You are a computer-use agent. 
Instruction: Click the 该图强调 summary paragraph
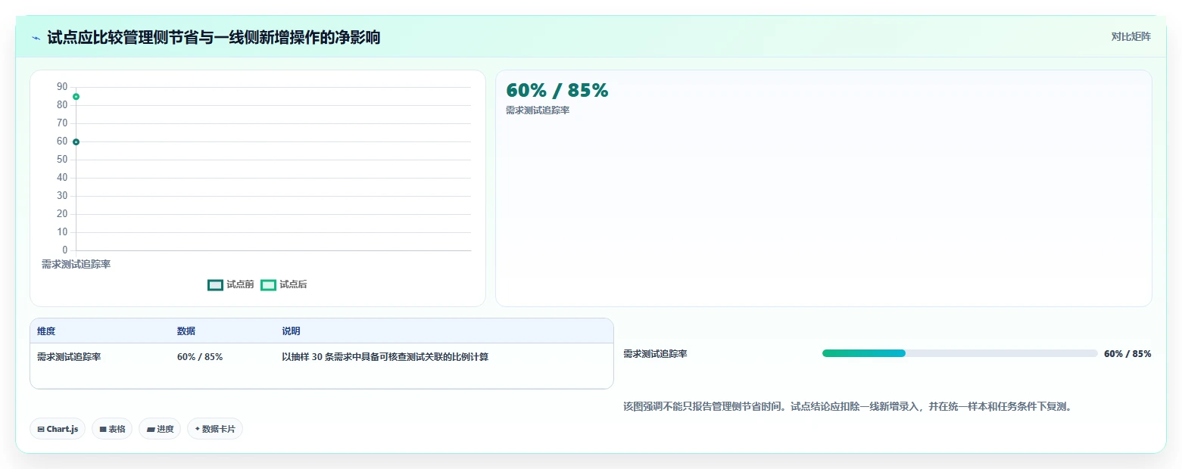(847, 407)
